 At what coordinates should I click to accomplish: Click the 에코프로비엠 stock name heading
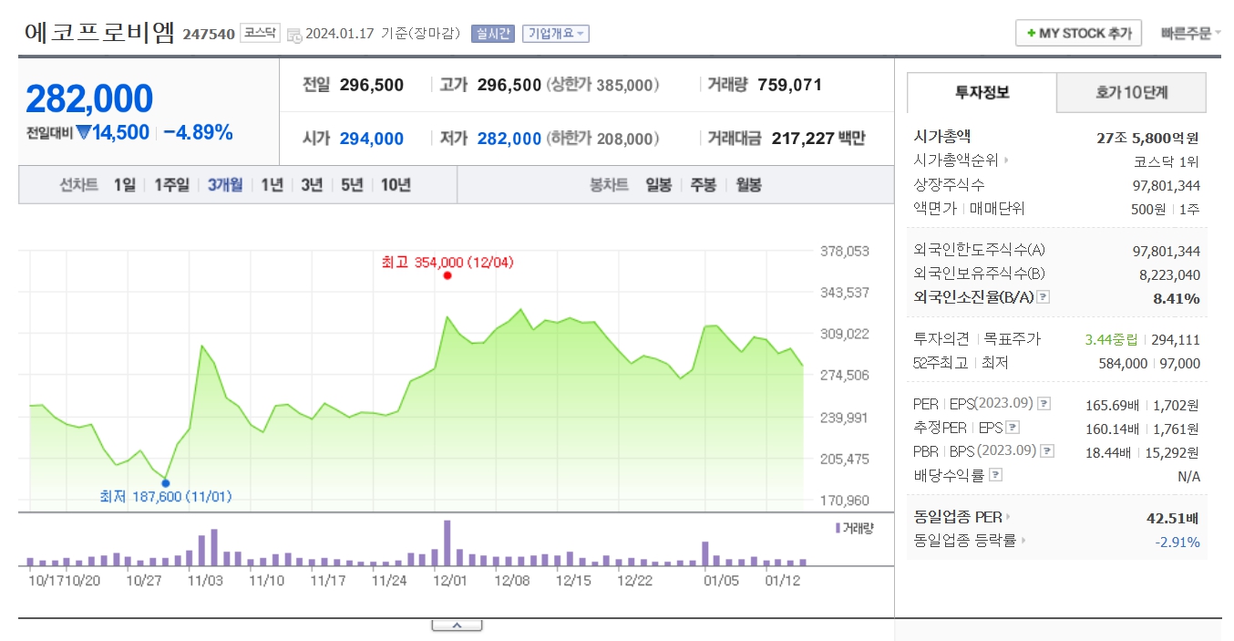[100, 33]
